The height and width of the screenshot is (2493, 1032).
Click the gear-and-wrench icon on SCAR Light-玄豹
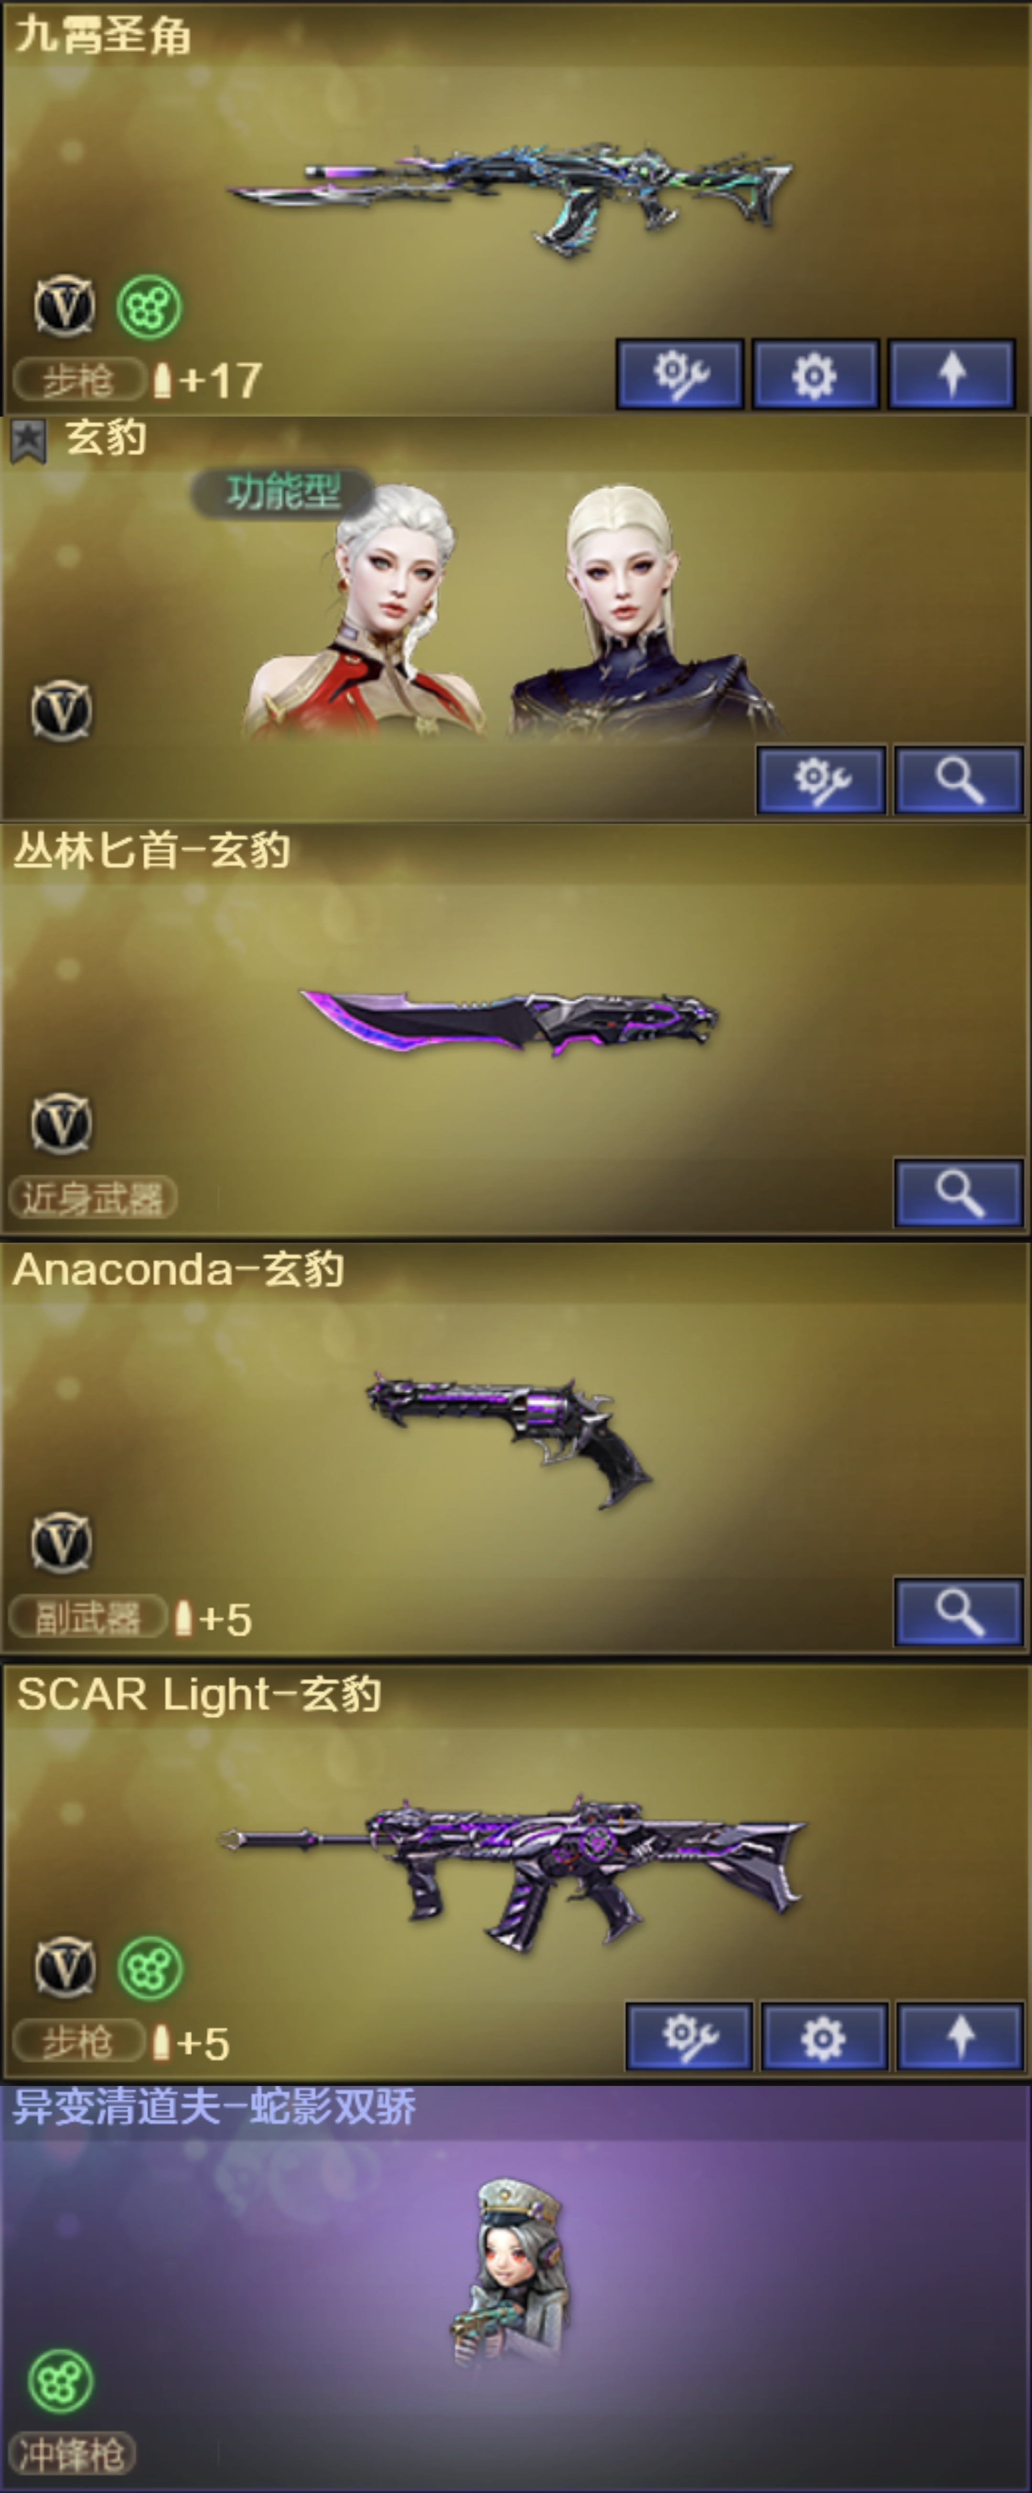tap(689, 2036)
